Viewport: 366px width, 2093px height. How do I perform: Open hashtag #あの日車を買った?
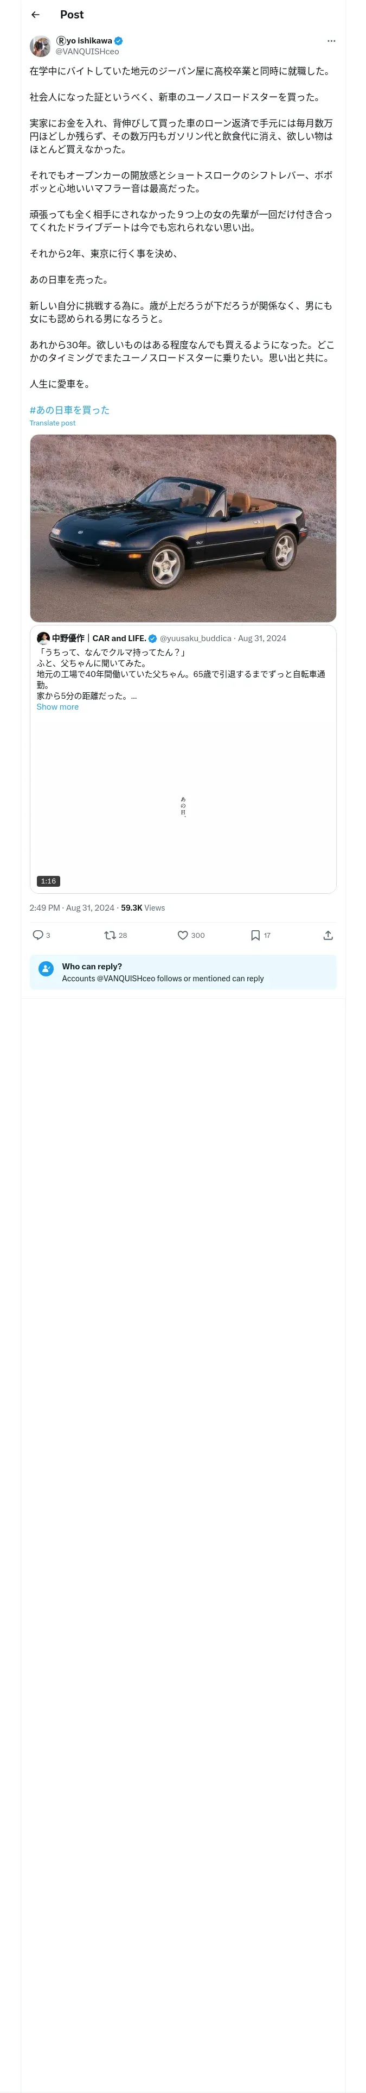tap(69, 410)
